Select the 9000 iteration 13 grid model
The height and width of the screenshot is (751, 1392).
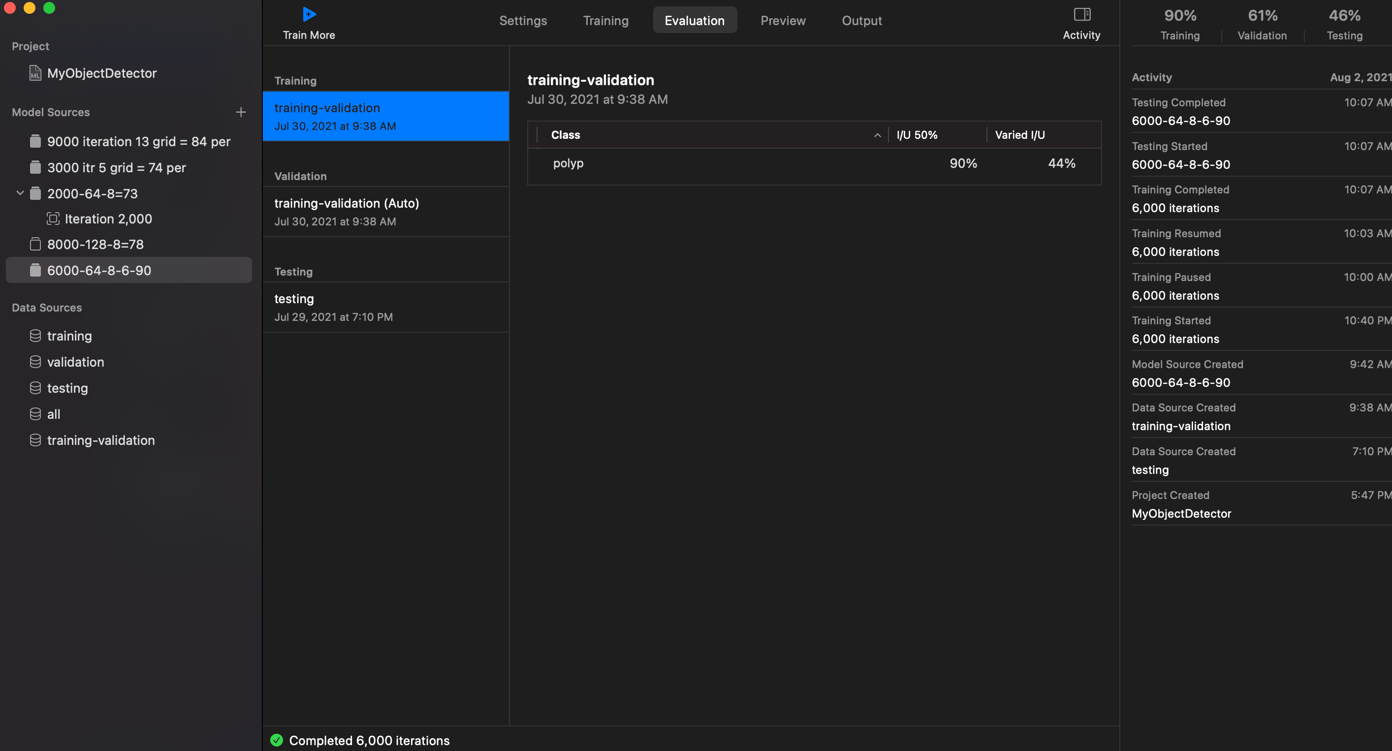[x=138, y=142]
